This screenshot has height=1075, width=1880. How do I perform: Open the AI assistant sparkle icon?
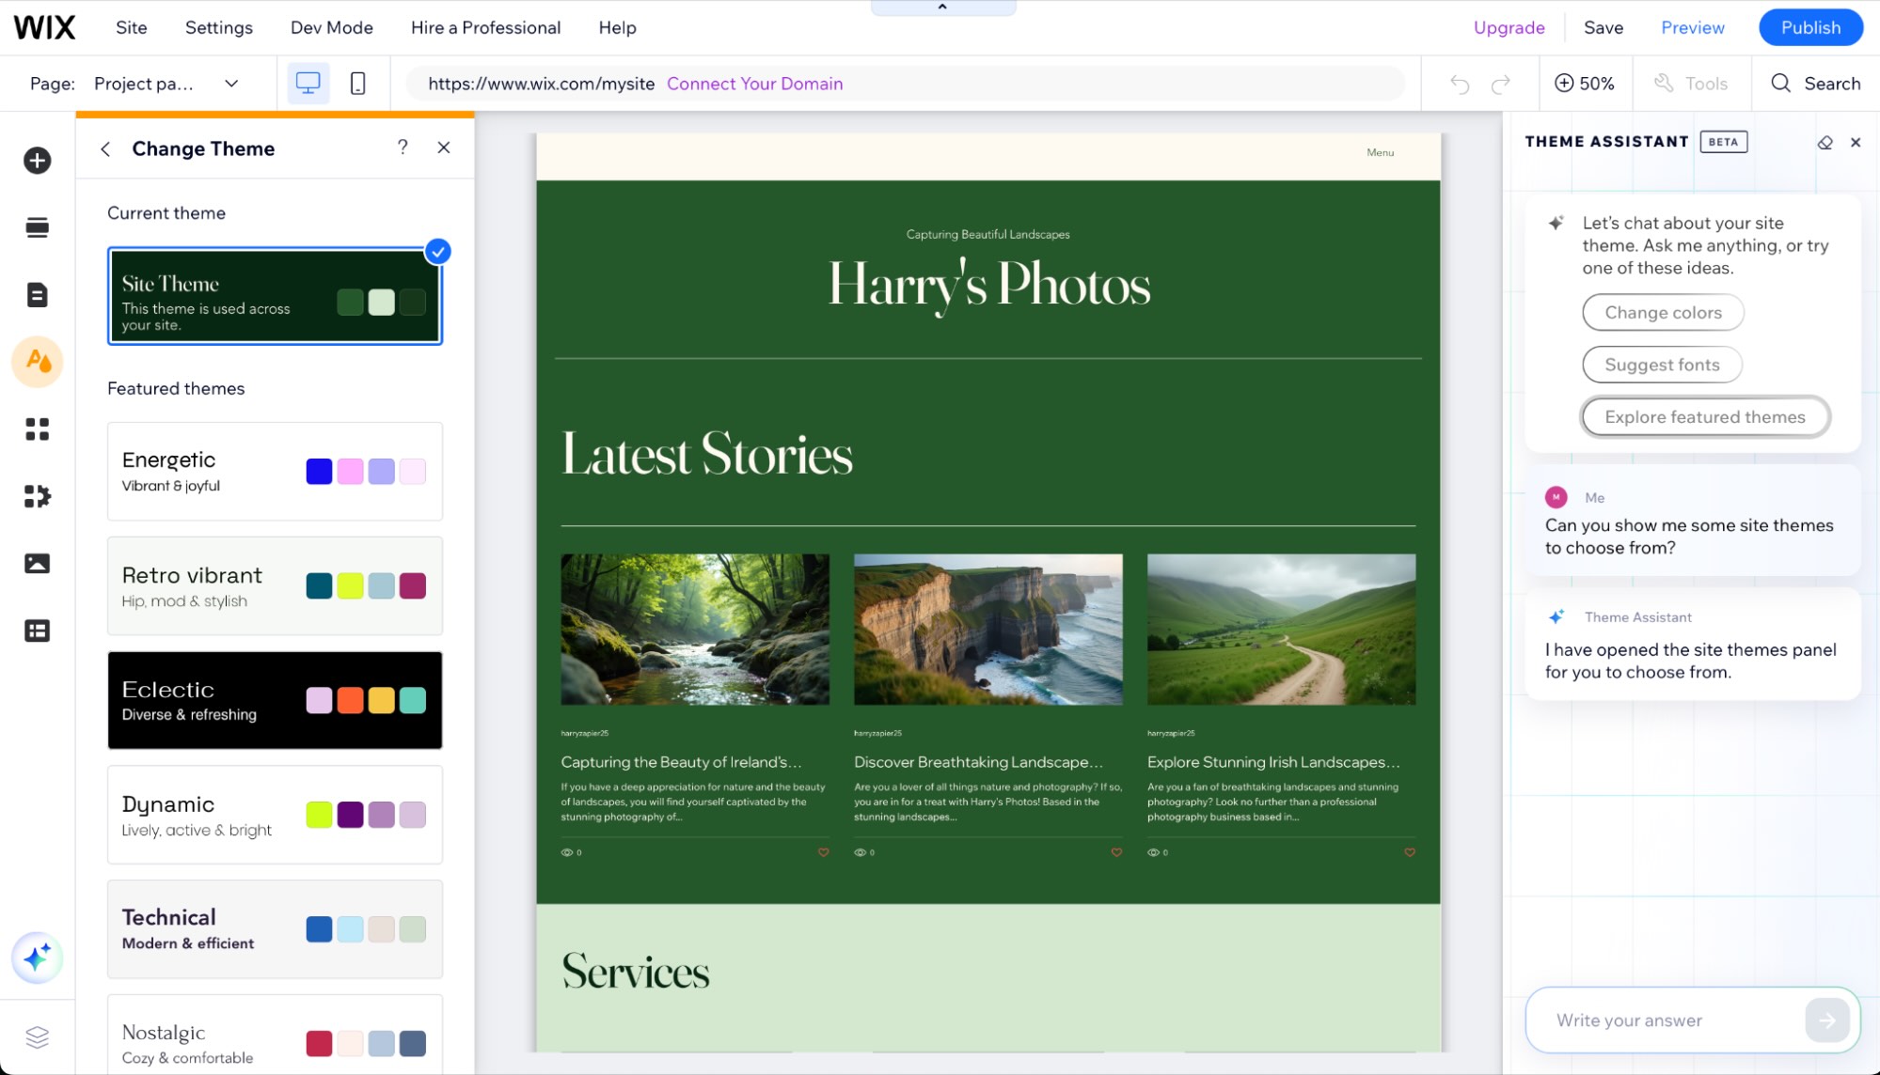click(37, 958)
